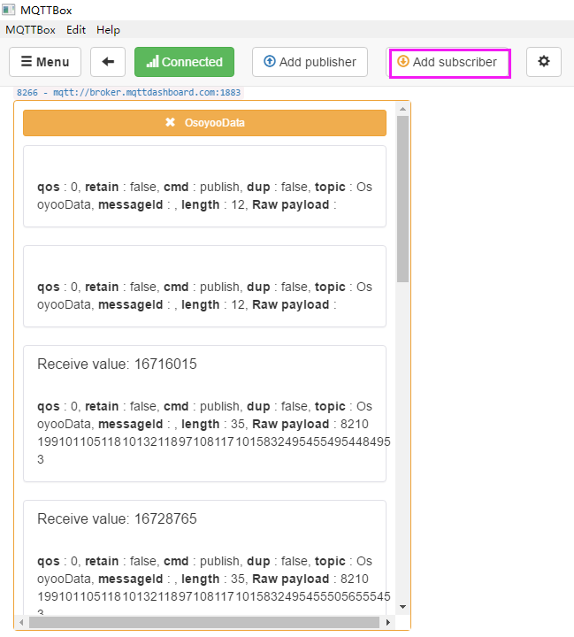The width and height of the screenshot is (574, 637).
Task: Click the vertical scrollbar down arrow
Action: tap(403, 607)
